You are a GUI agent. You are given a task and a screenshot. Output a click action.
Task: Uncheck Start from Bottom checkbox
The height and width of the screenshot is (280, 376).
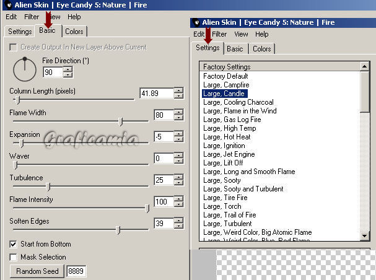[13, 244]
